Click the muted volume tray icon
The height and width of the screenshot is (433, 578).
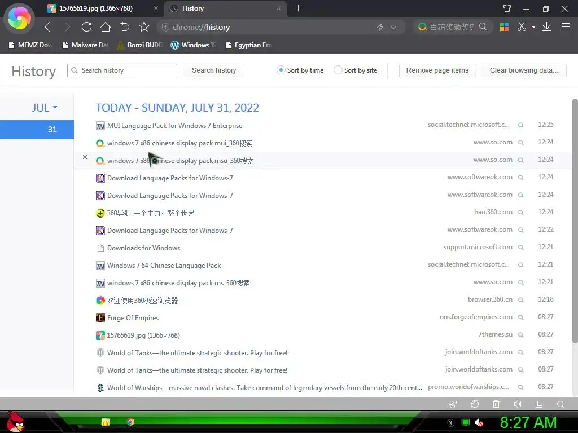click(x=479, y=423)
